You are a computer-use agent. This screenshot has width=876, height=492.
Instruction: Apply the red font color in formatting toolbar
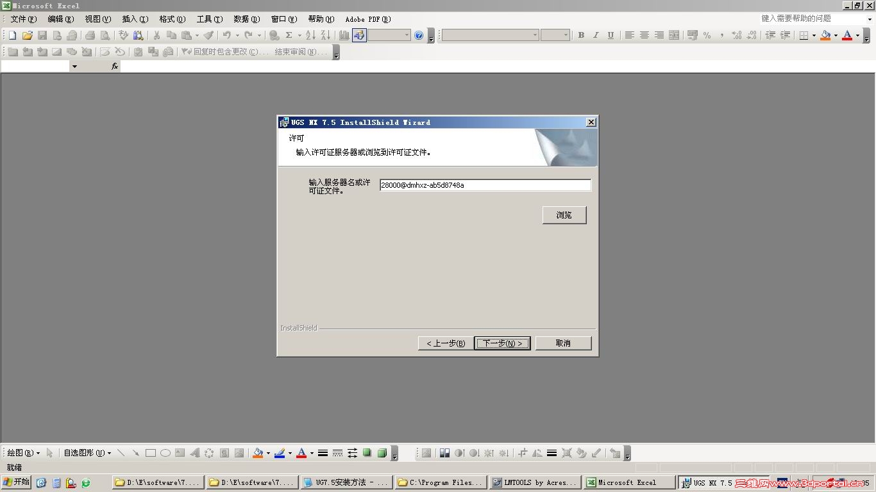point(847,35)
